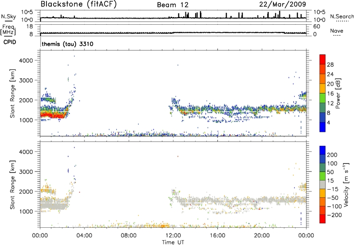This screenshot has height=245, width=354.
Task: Click the blue swatch at bottom of Power colorbar
Action: [x=323, y=127]
